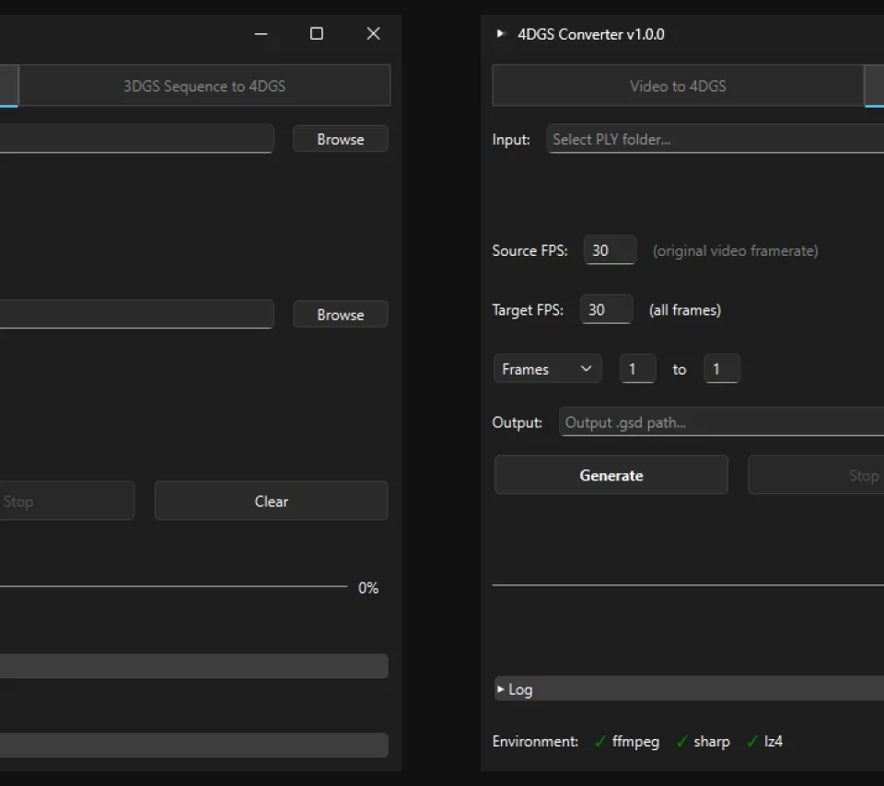The image size is (884, 786).
Task: Close the left window
Action: tap(373, 34)
